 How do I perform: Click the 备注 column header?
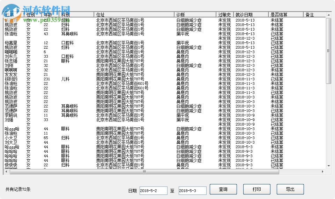pyautogui.click(x=314, y=15)
